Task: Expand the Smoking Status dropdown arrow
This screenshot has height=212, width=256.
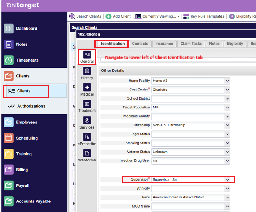Action: tap(227, 143)
